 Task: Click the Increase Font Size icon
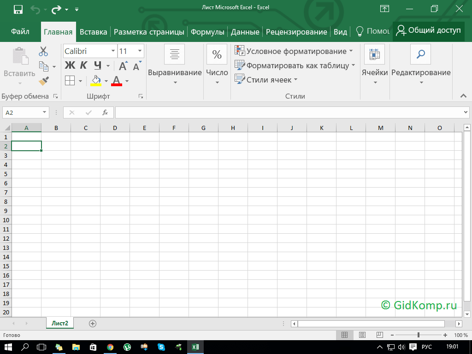[x=123, y=66]
